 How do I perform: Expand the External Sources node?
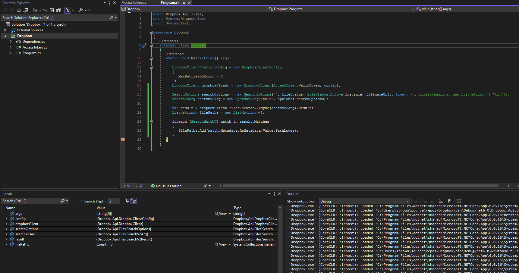tap(5, 30)
